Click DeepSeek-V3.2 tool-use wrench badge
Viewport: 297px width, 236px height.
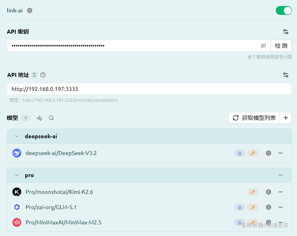253,153
